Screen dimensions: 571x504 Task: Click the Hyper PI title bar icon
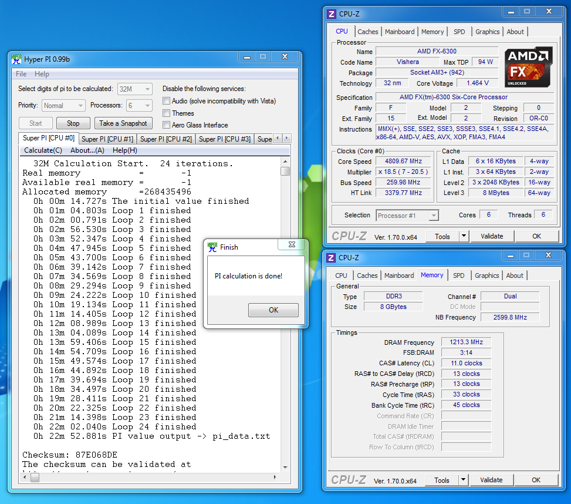[x=16, y=59]
